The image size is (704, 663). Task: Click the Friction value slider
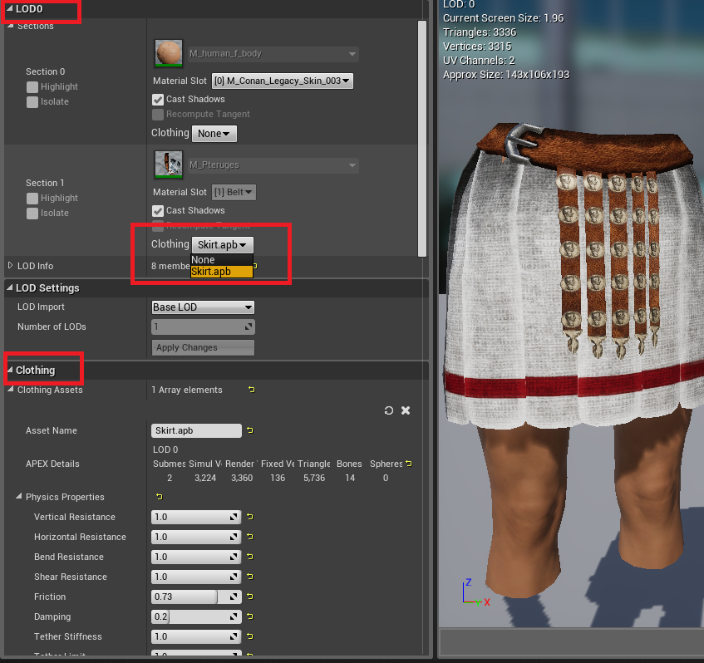click(196, 597)
